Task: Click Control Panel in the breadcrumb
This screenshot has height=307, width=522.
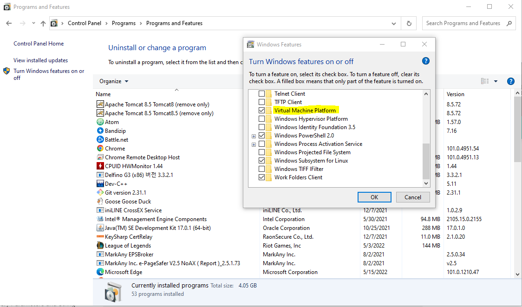Action: (x=85, y=23)
